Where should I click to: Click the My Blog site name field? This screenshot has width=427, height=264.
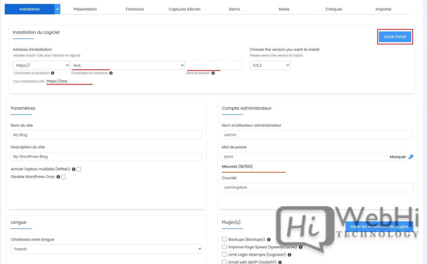(x=106, y=135)
